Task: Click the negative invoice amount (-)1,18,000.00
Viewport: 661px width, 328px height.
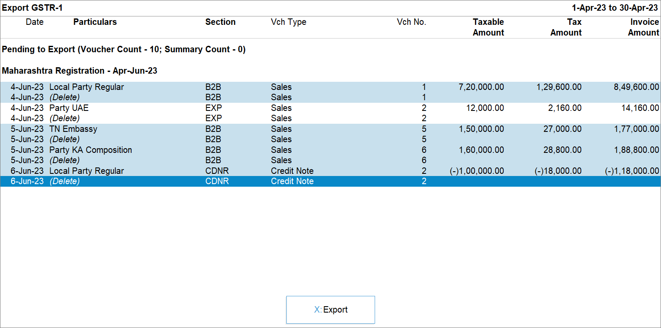Action: tap(632, 171)
